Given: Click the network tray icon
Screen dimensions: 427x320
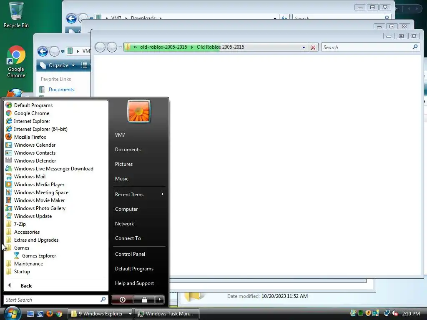Looking at the screenshot, I should click(387, 313).
